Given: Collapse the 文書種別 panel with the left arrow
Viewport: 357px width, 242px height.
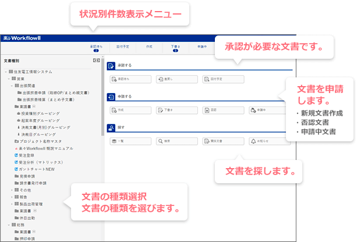Looking at the screenshot, I should (x=94, y=61).
